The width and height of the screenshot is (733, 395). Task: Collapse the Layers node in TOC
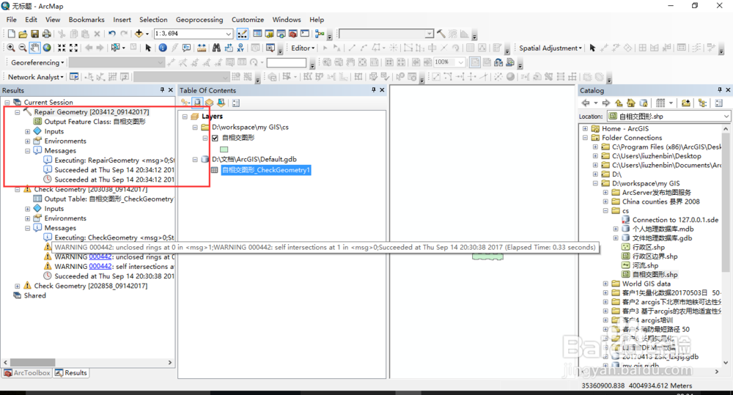tap(185, 117)
